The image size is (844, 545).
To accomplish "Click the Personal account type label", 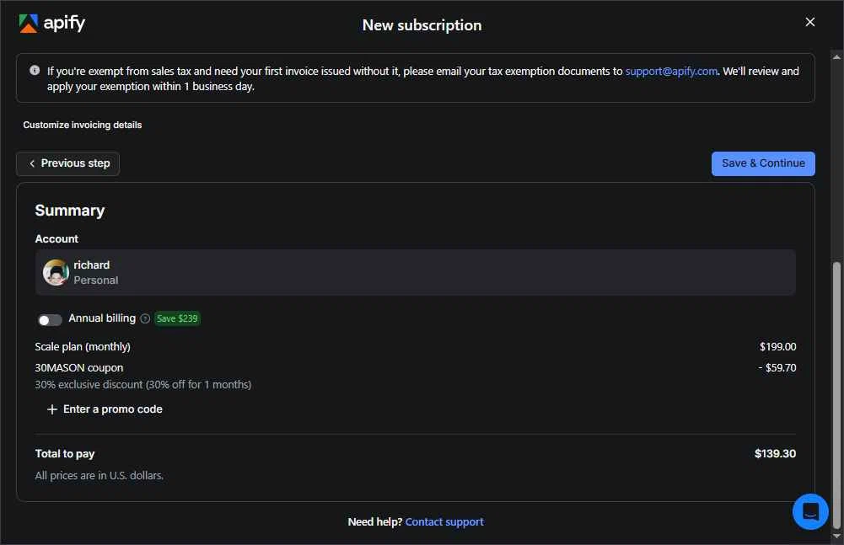I will tap(96, 281).
